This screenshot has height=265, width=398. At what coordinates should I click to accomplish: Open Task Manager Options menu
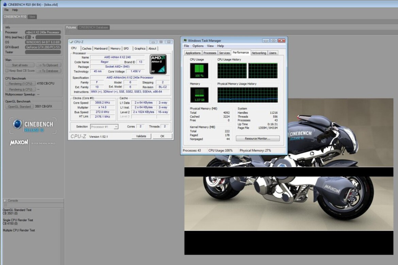tap(198, 46)
